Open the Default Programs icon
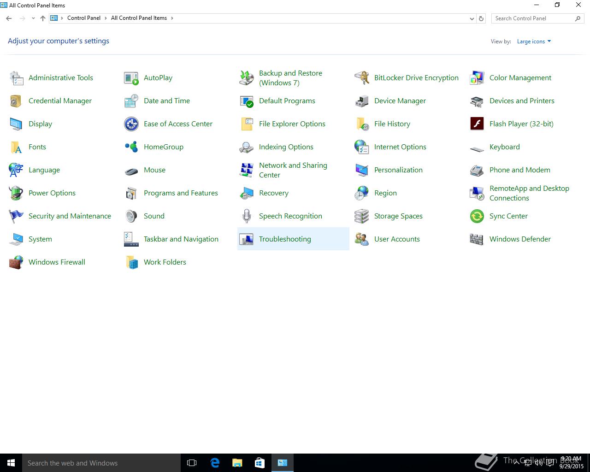 (x=247, y=101)
